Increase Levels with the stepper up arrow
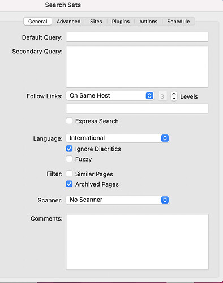223x283 pixels. [174, 94]
